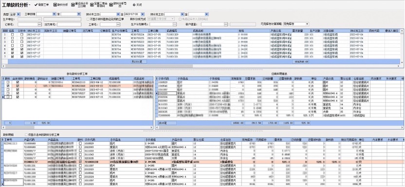Toggle the 缺料 checkbox in the 1010529 detail row

pyautogui.click(x=80, y=143)
